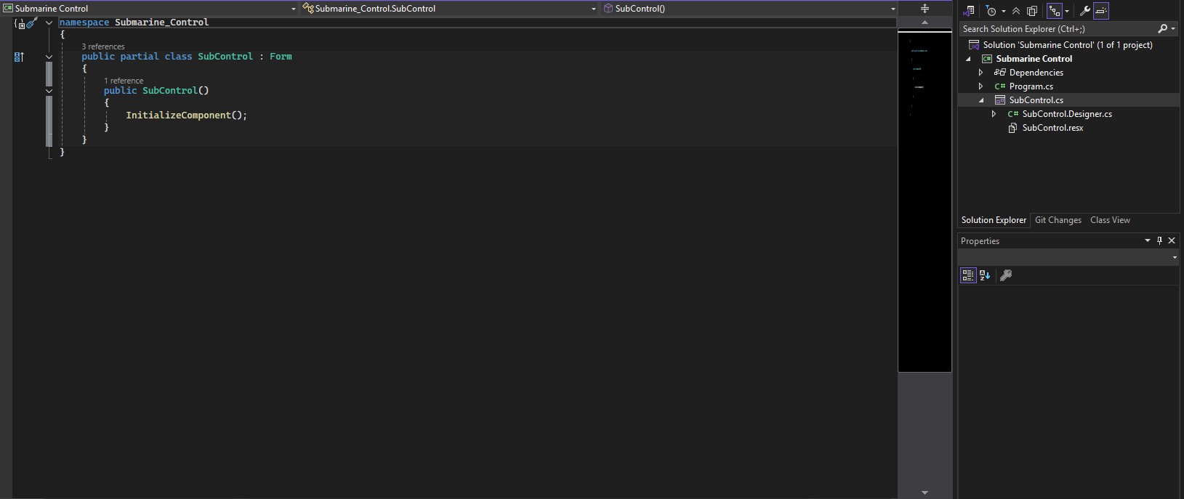Click the screwdriver quick actions icon
This screenshot has width=1184, height=499.
(32, 23)
